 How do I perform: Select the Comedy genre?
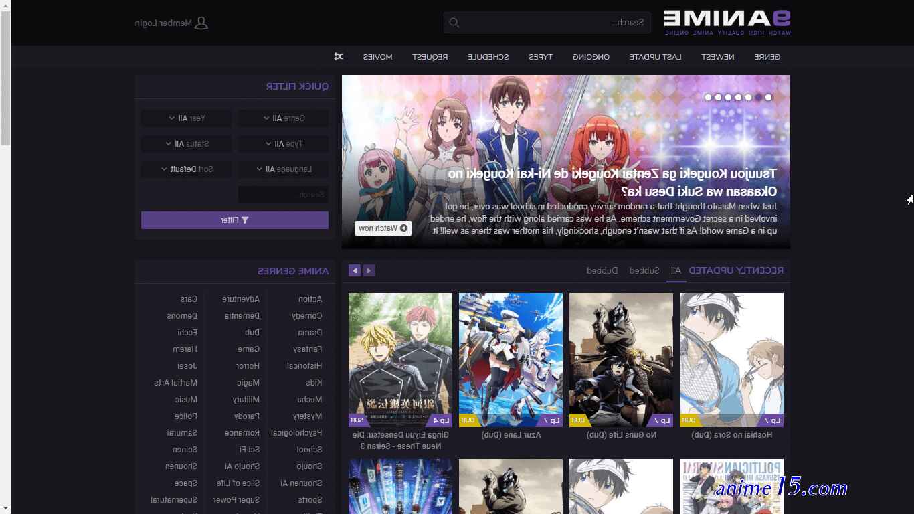(x=307, y=316)
